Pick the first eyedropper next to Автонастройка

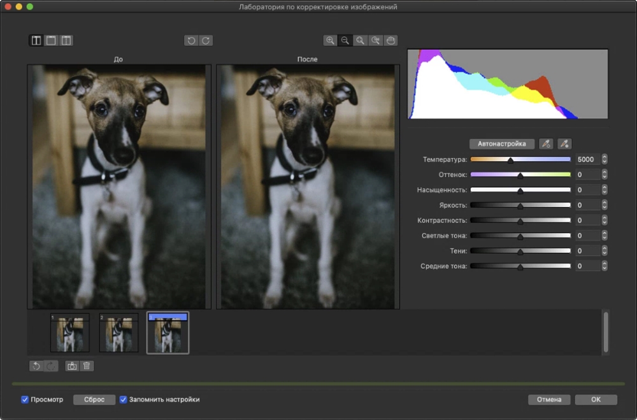click(x=546, y=144)
